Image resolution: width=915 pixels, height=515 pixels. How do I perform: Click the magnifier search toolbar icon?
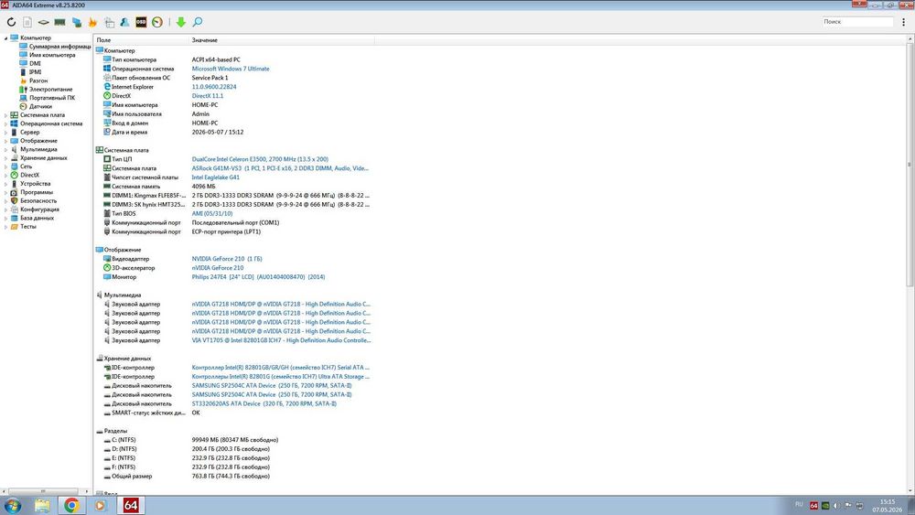pyautogui.click(x=198, y=22)
